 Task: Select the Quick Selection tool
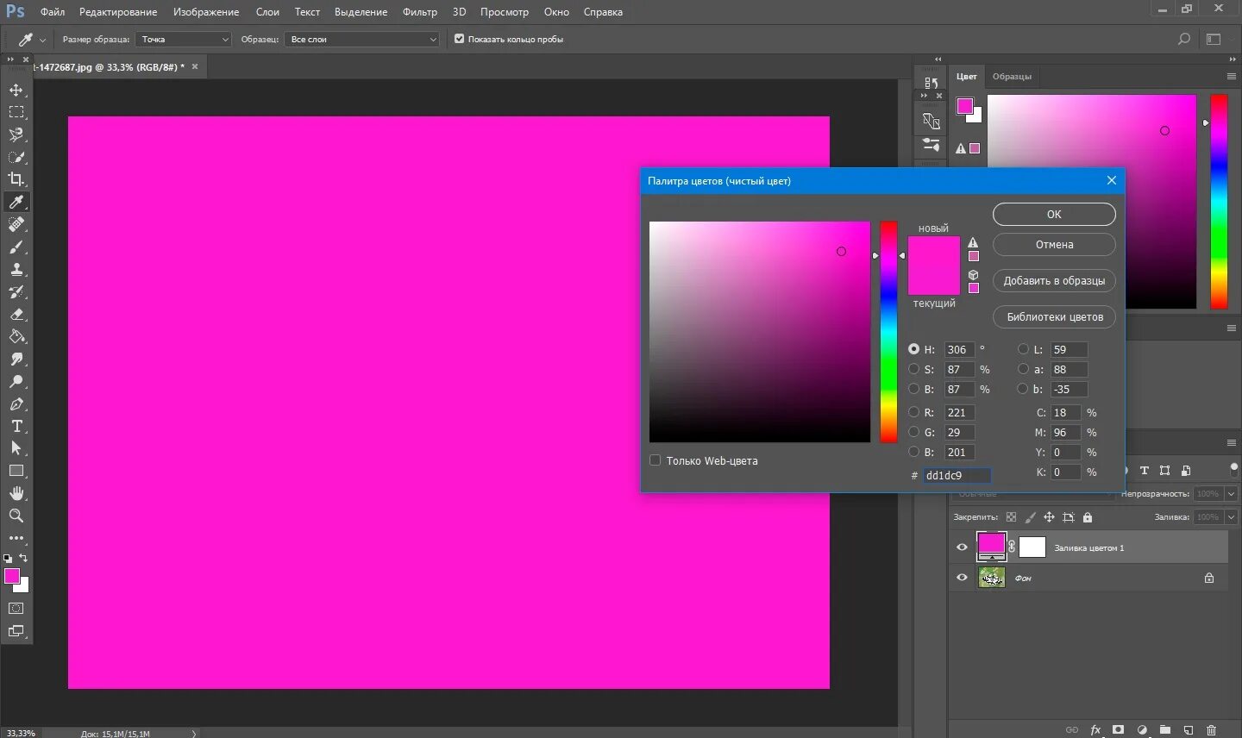click(x=16, y=157)
